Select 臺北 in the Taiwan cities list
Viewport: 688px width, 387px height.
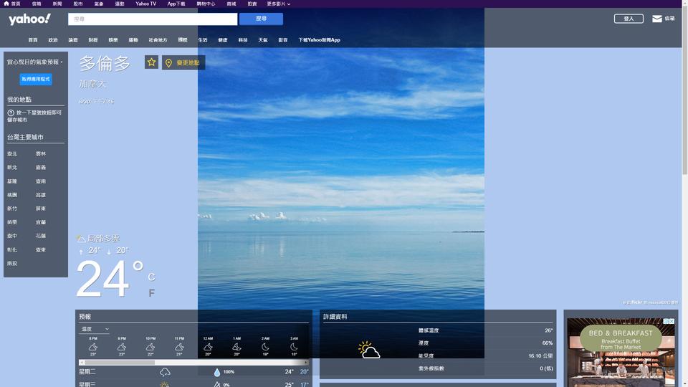(12, 154)
